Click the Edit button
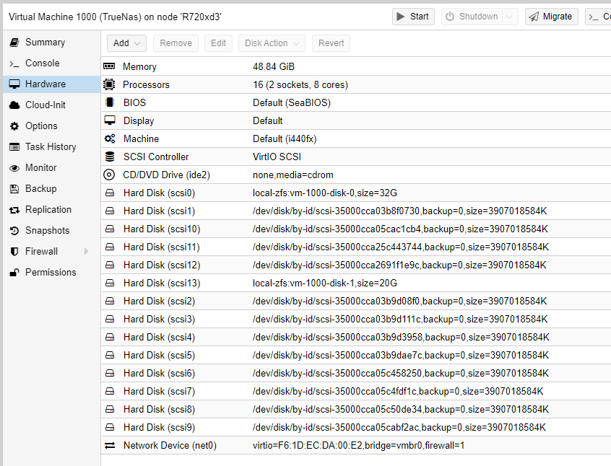 [x=218, y=43]
